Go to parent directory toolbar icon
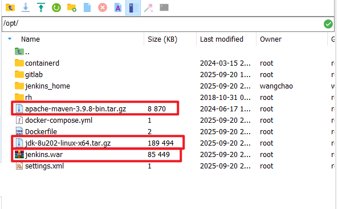 click(10, 8)
